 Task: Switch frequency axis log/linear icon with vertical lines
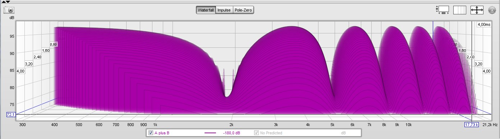coord(460,10)
